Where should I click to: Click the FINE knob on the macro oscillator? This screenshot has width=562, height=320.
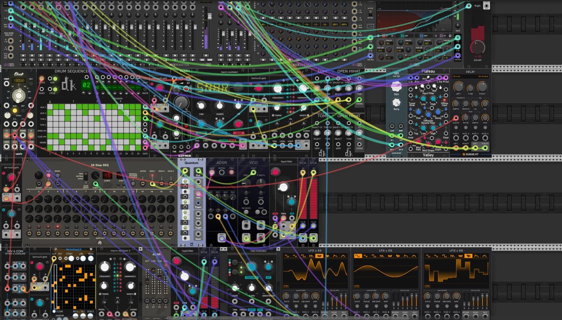click(201, 106)
